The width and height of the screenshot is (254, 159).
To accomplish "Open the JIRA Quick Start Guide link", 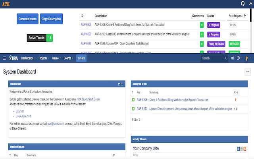I will [88, 99].
